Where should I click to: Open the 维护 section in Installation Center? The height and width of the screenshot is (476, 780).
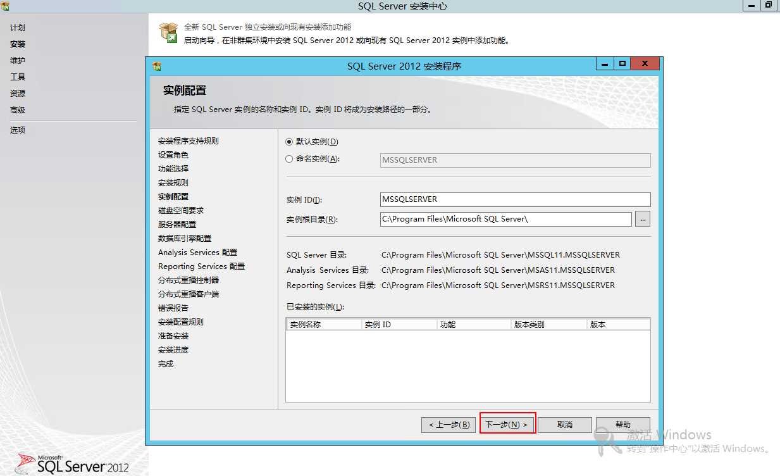click(18, 61)
